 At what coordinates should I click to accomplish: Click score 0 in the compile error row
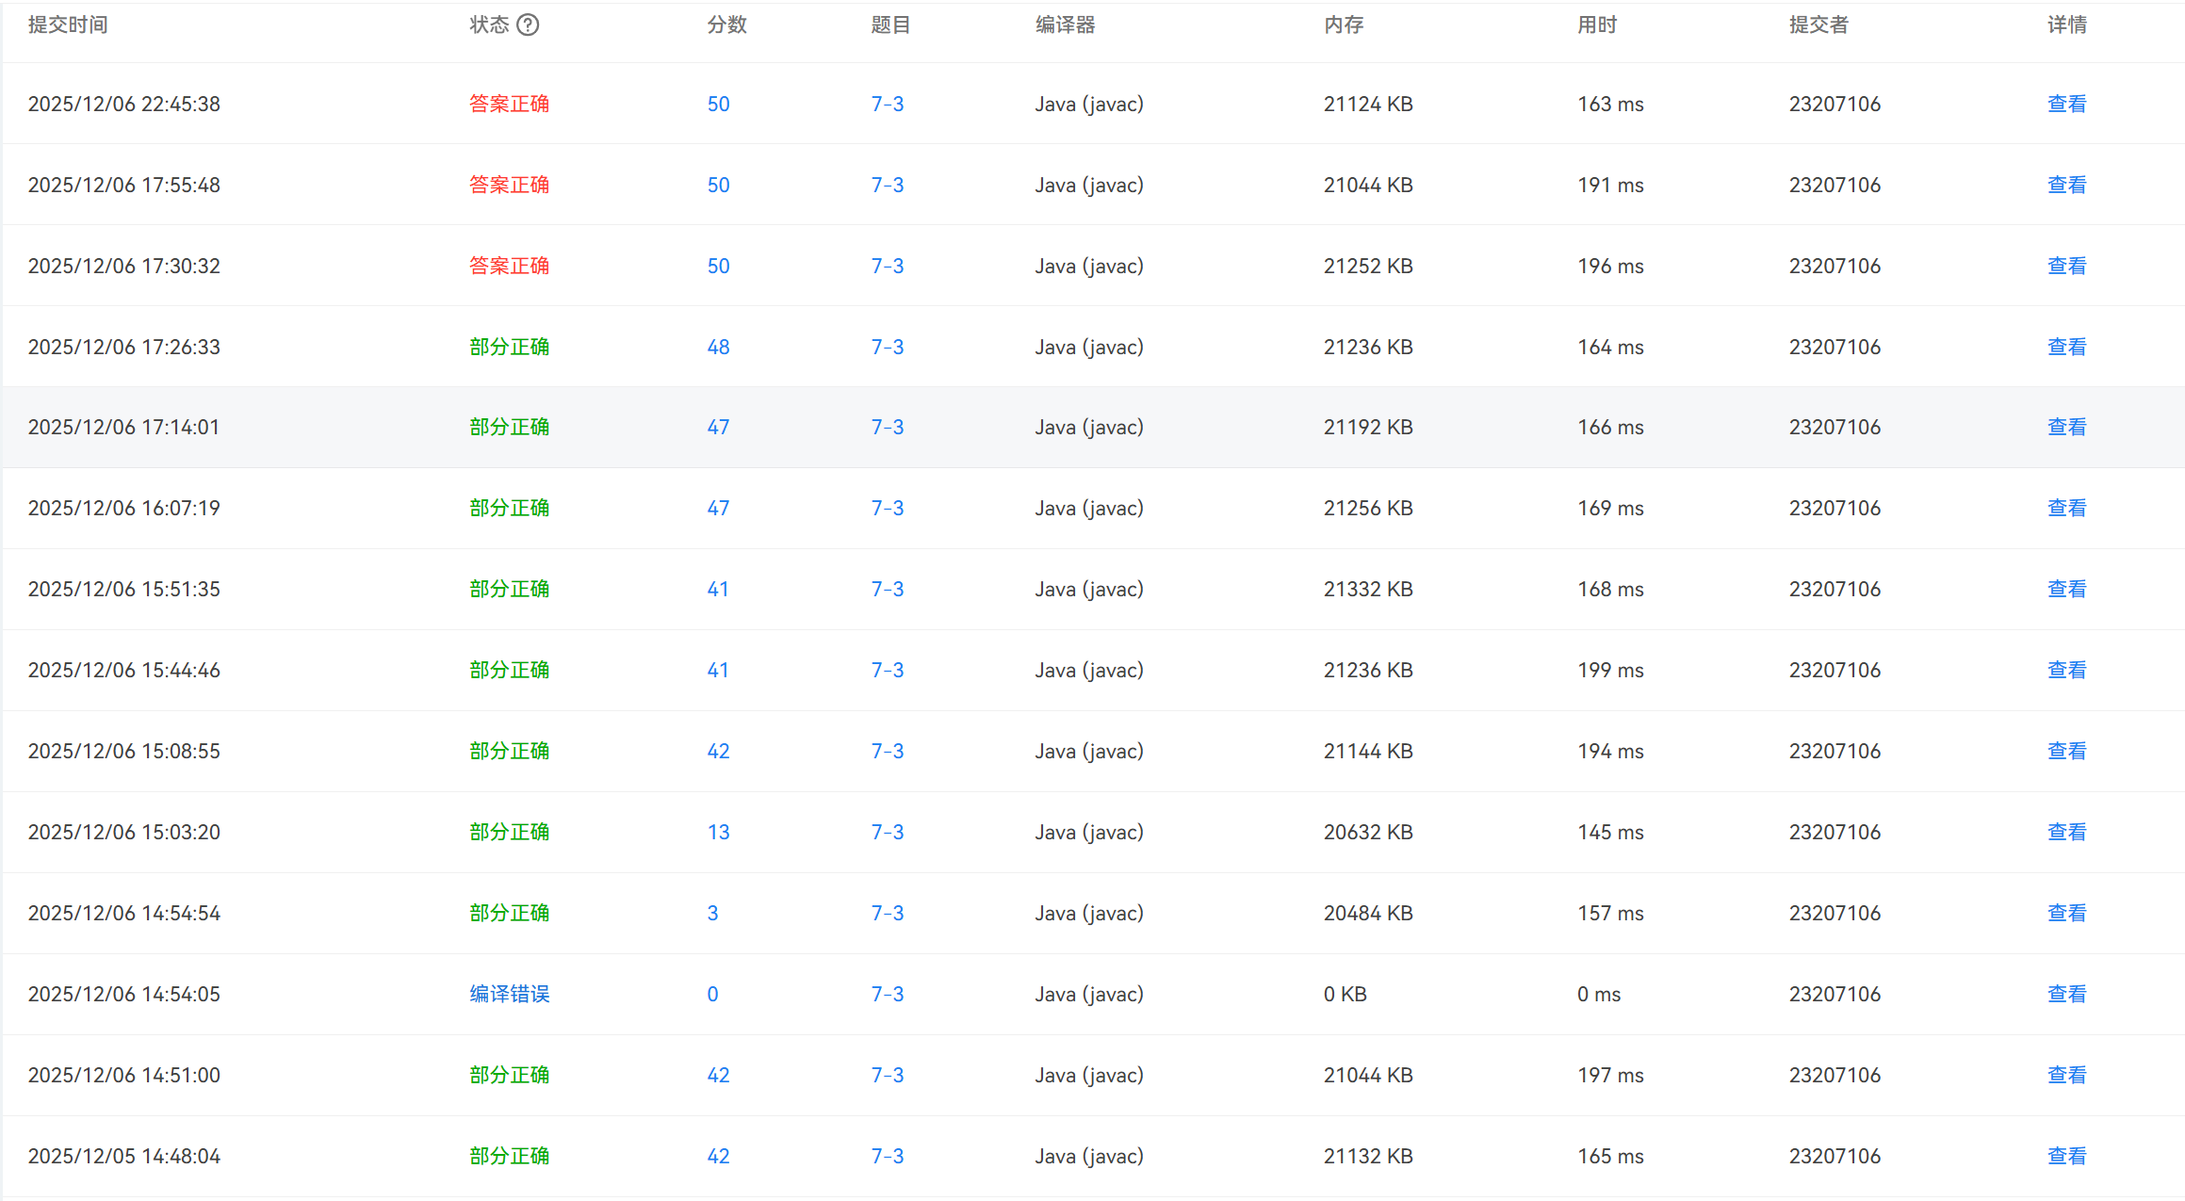(x=712, y=994)
